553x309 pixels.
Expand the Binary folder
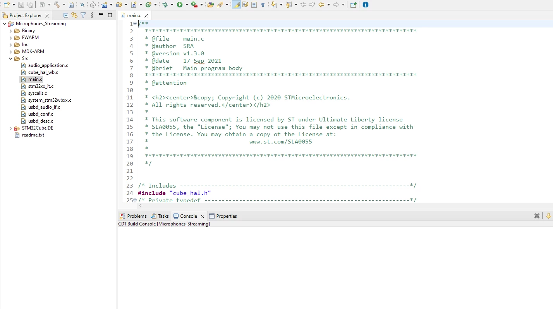11,31
